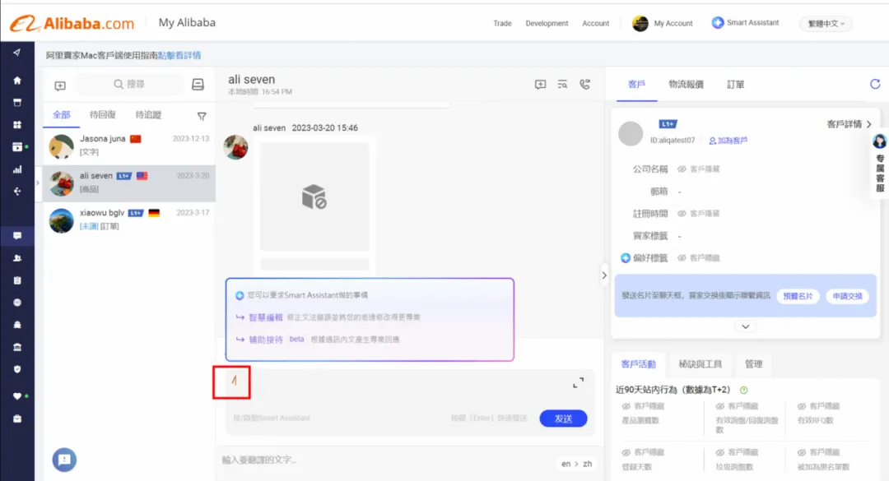Open the briefcase icon in left sidebar

(17, 419)
